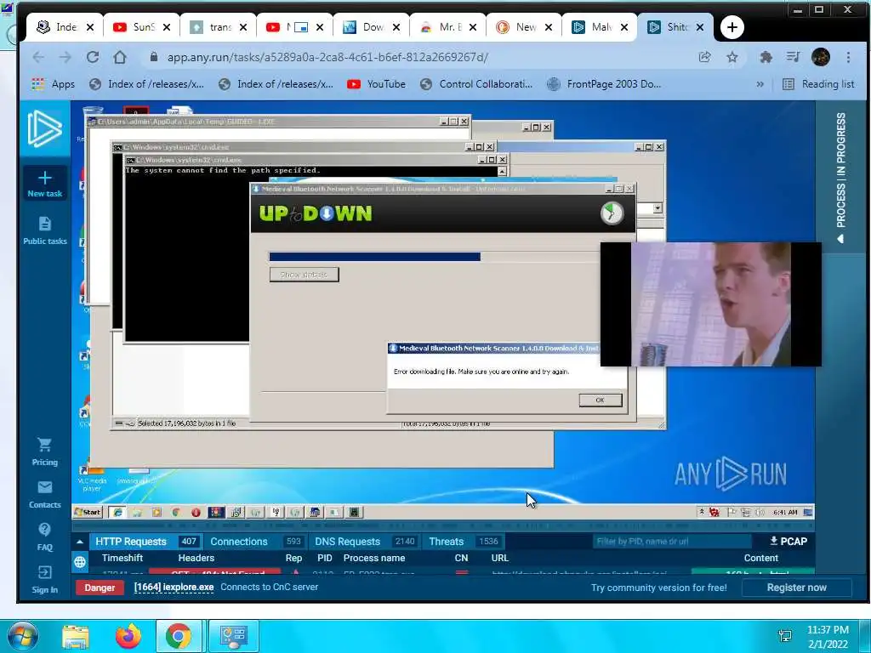Click Show details in Uptodown installer
The width and height of the screenshot is (871, 653).
click(304, 275)
